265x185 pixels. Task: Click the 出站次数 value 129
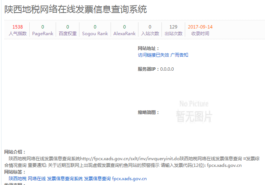173,27
